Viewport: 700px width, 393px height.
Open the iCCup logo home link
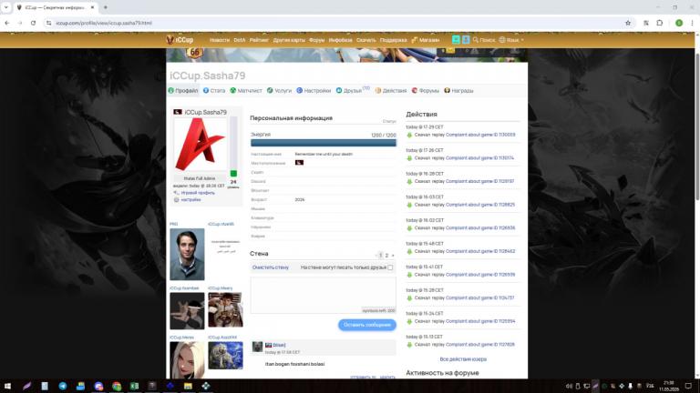[x=180, y=40]
